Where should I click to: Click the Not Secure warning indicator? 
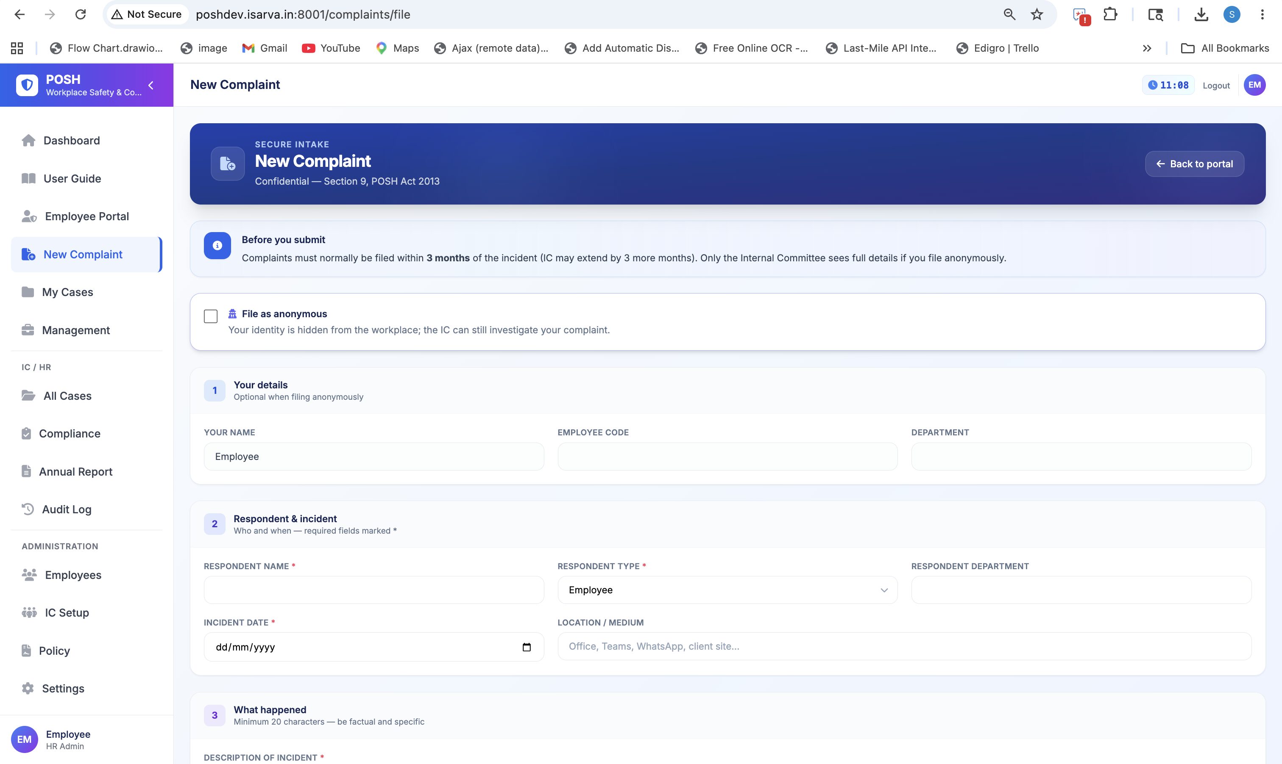(x=147, y=14)
